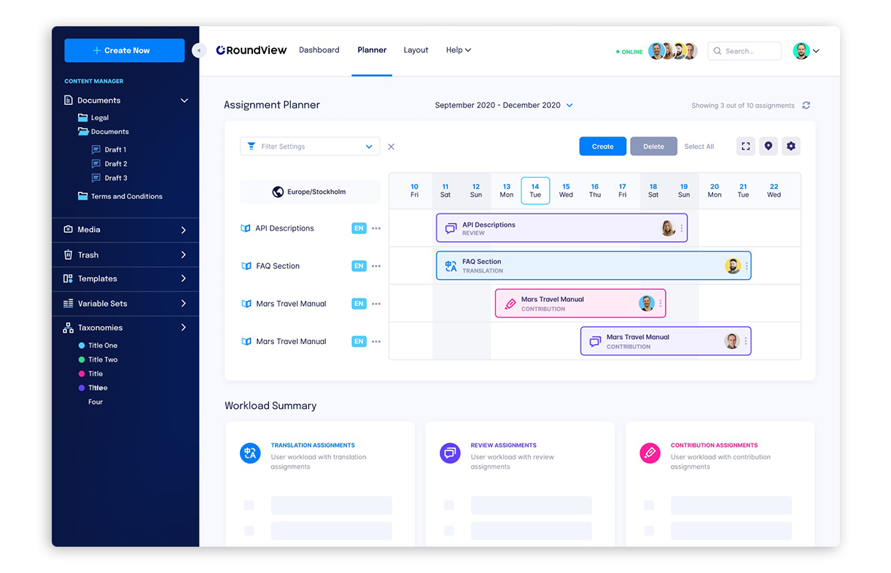The width and height of the screenshot is (891, 573).
Task: Click the globe icon next to Europe/Stockholm
Action: pyautogui.click(x=277, y=191)
